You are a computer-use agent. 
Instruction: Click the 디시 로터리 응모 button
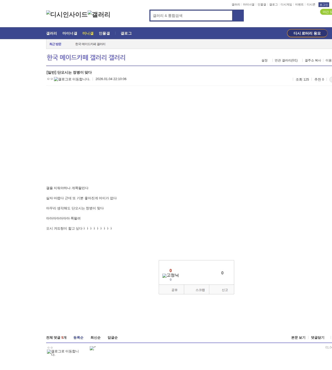tap(307, 33)
